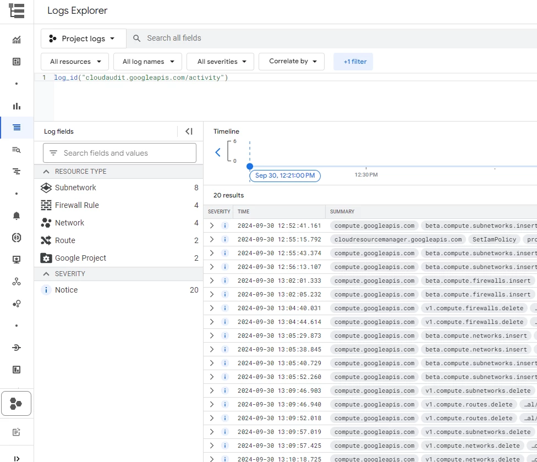Click timestamp 2024-09-30 13:09:57.019
This screenshot has width=537, height=462.
(x=280, y=432)
